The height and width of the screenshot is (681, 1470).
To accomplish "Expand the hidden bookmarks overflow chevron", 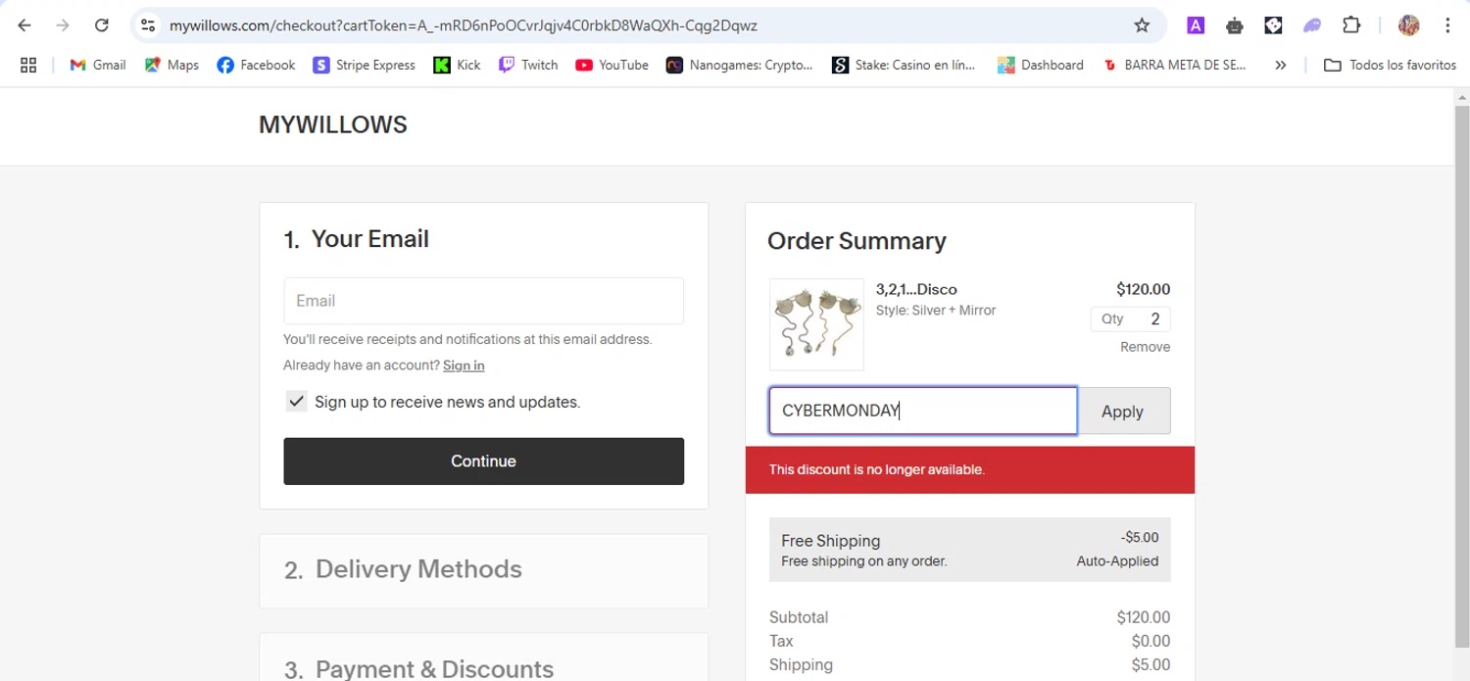I will [1280, 65].
